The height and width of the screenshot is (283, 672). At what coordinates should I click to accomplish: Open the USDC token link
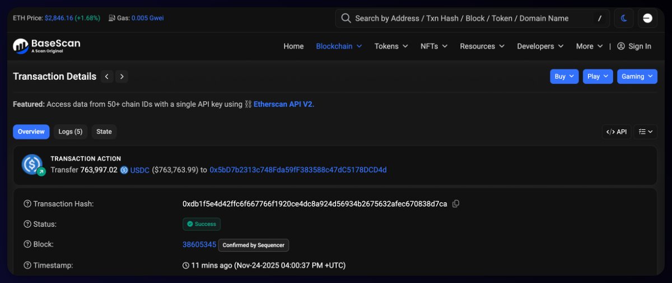139,170
